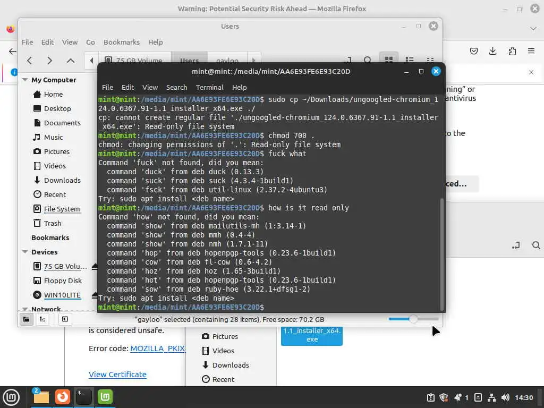
Task: Open notifications bell in system tray
Action: point(458,397)
